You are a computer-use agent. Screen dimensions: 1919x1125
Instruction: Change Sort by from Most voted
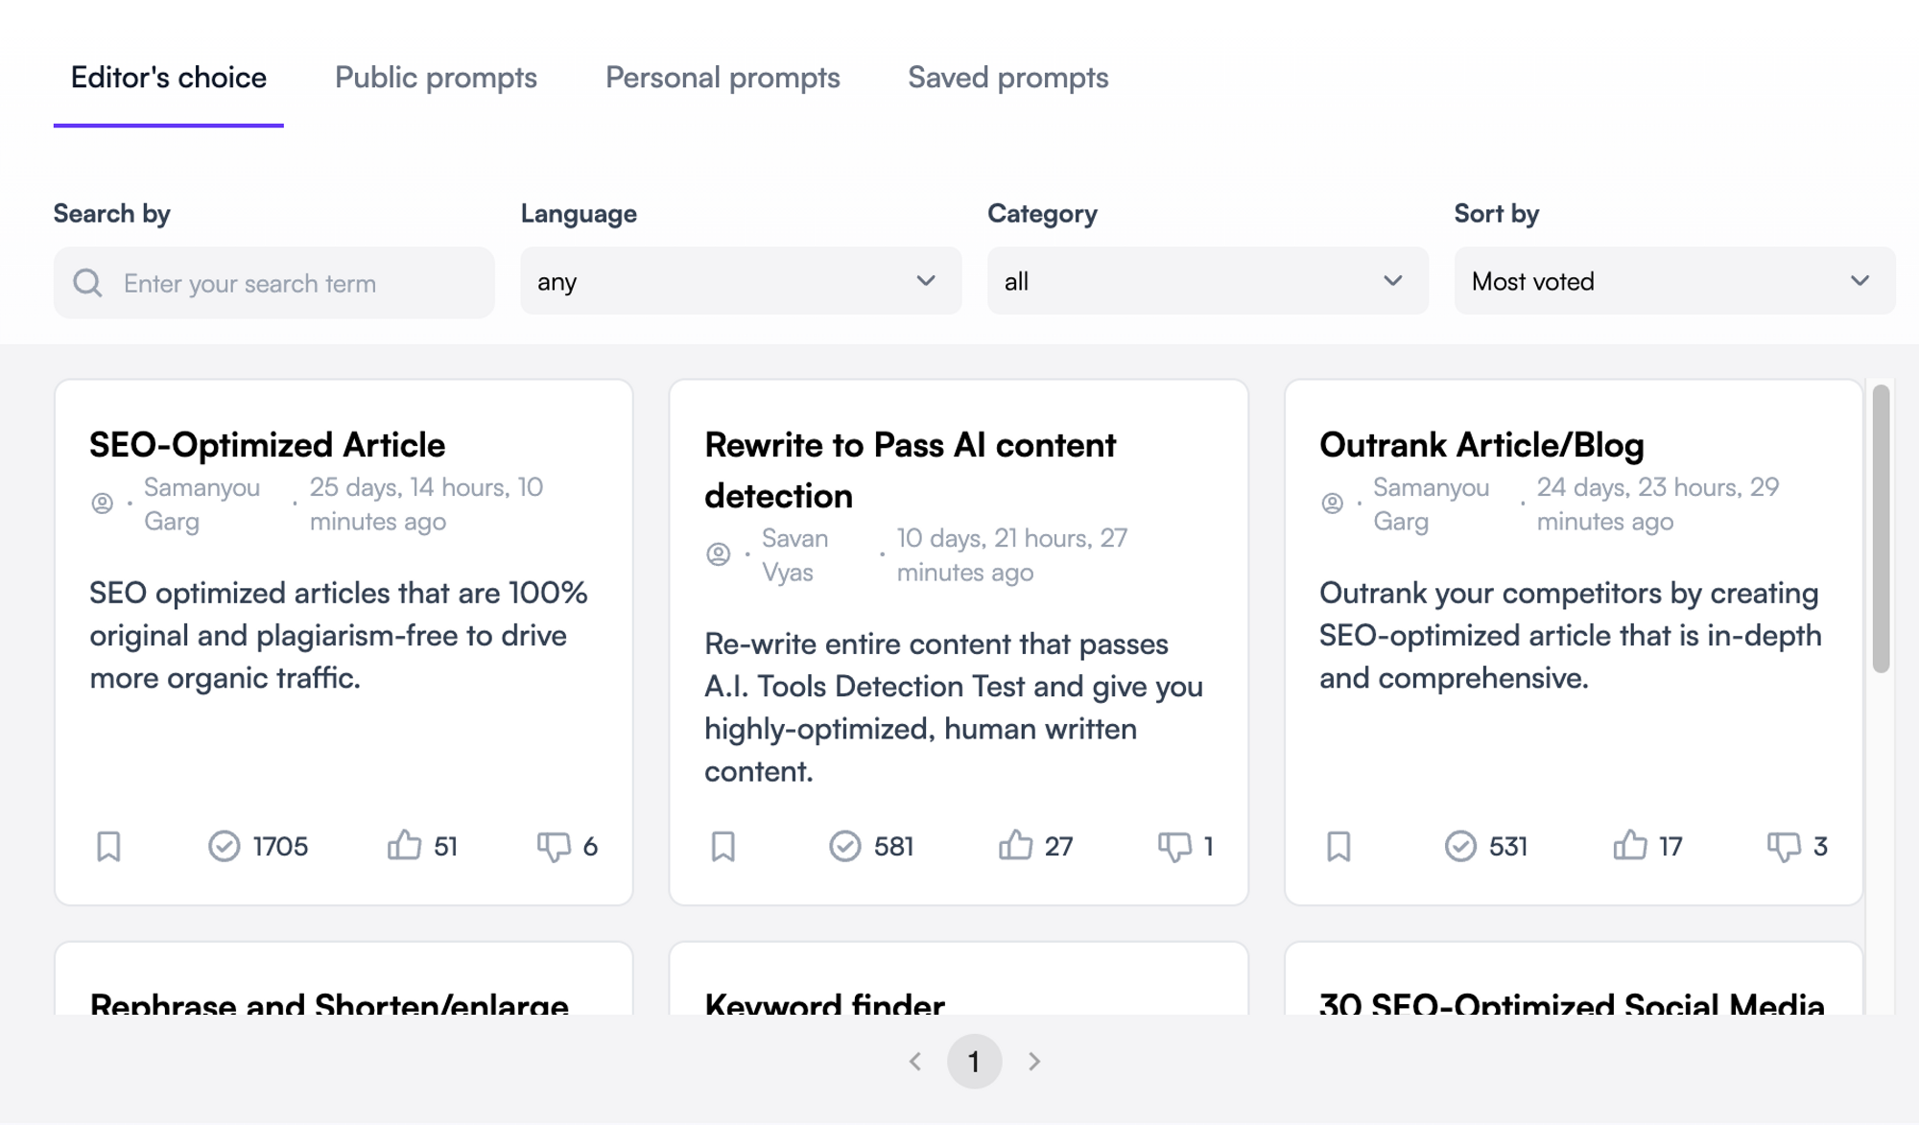tap(1673, 281)
